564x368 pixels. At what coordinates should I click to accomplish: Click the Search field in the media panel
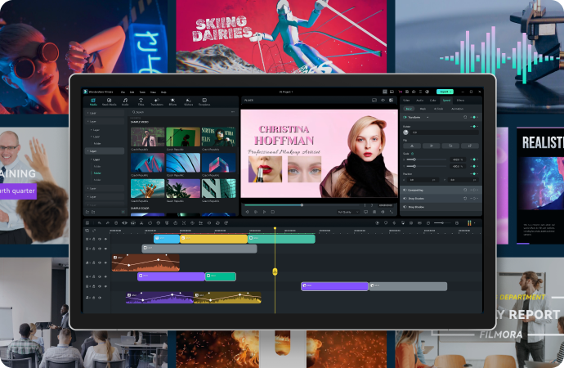(x=180, y=112)
